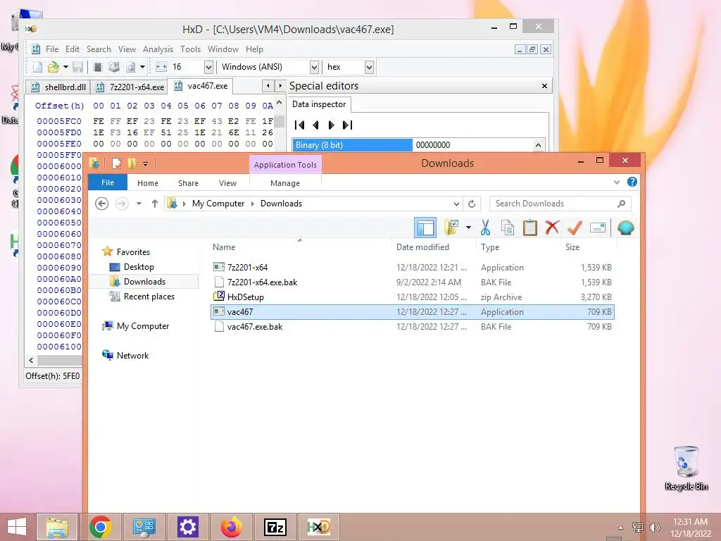721x541 pixels.
Task: Expand Windows (ANSI) charset dropdown
Action: pyautogui.click(x=314, y=67)
